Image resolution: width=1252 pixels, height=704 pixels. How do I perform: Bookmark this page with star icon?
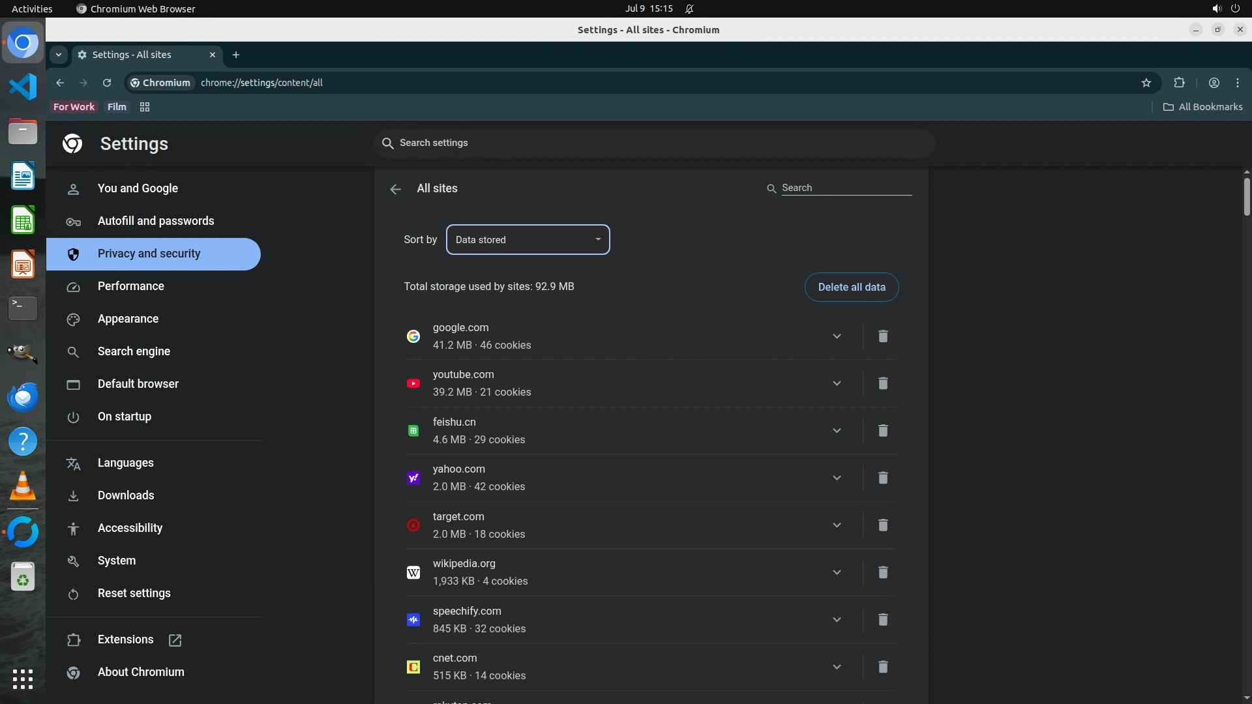click(1146, 83)
